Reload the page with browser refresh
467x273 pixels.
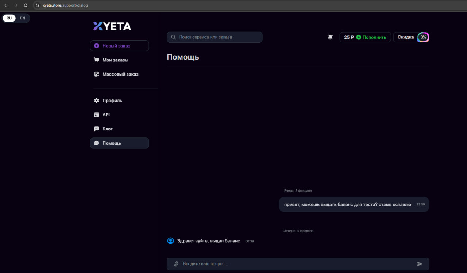[26, 5]
